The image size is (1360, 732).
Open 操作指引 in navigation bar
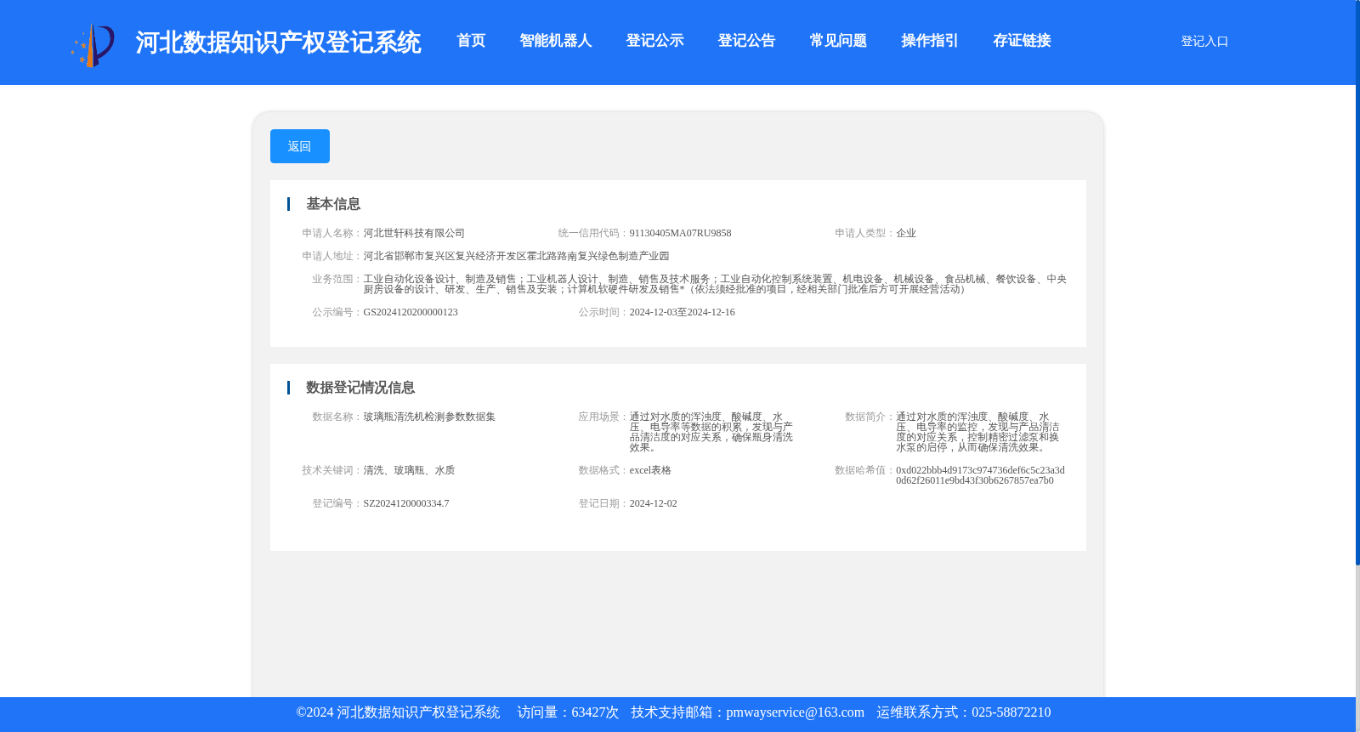tap(930, 41)
